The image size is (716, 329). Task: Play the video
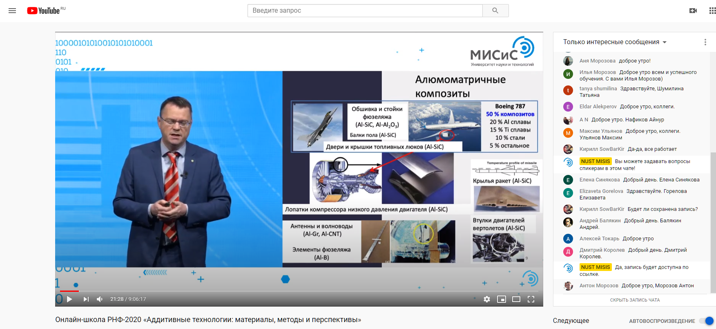click(69, 299)
